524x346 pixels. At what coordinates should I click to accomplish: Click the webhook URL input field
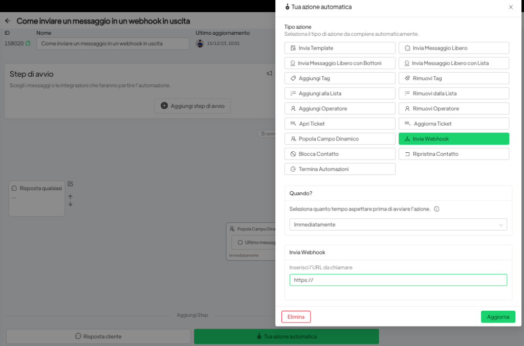(x=398, y=280)
